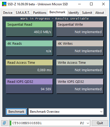110x127 pixels.
Task: Maximize the SSD-Z window
Action: tap(91, 4)
